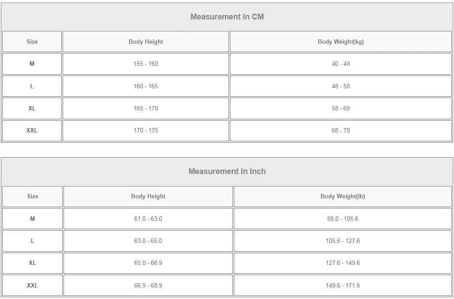Image resolution: width=454 pixels, height=299 pixels.
Task: Click the Measurement In Inch header
Action: click(x=227, y=171)
